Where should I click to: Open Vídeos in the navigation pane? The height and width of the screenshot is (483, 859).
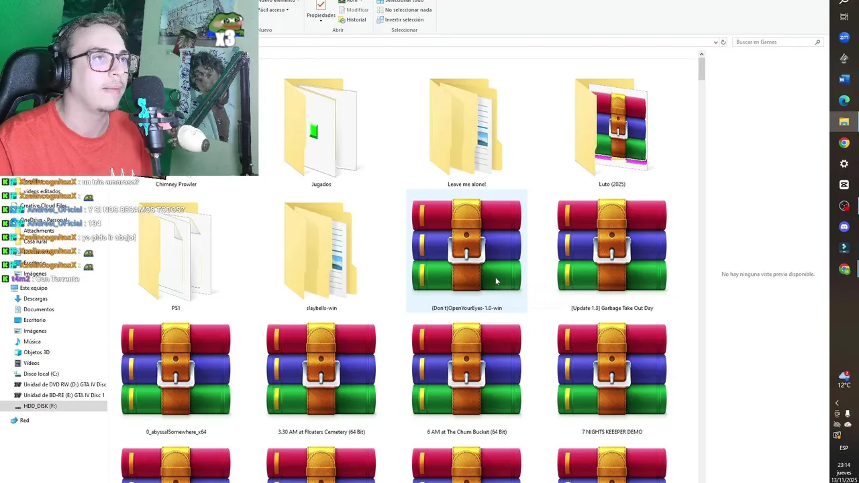[31, 363]
